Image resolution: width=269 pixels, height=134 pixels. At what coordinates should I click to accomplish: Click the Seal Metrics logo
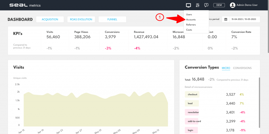[25, 5]
